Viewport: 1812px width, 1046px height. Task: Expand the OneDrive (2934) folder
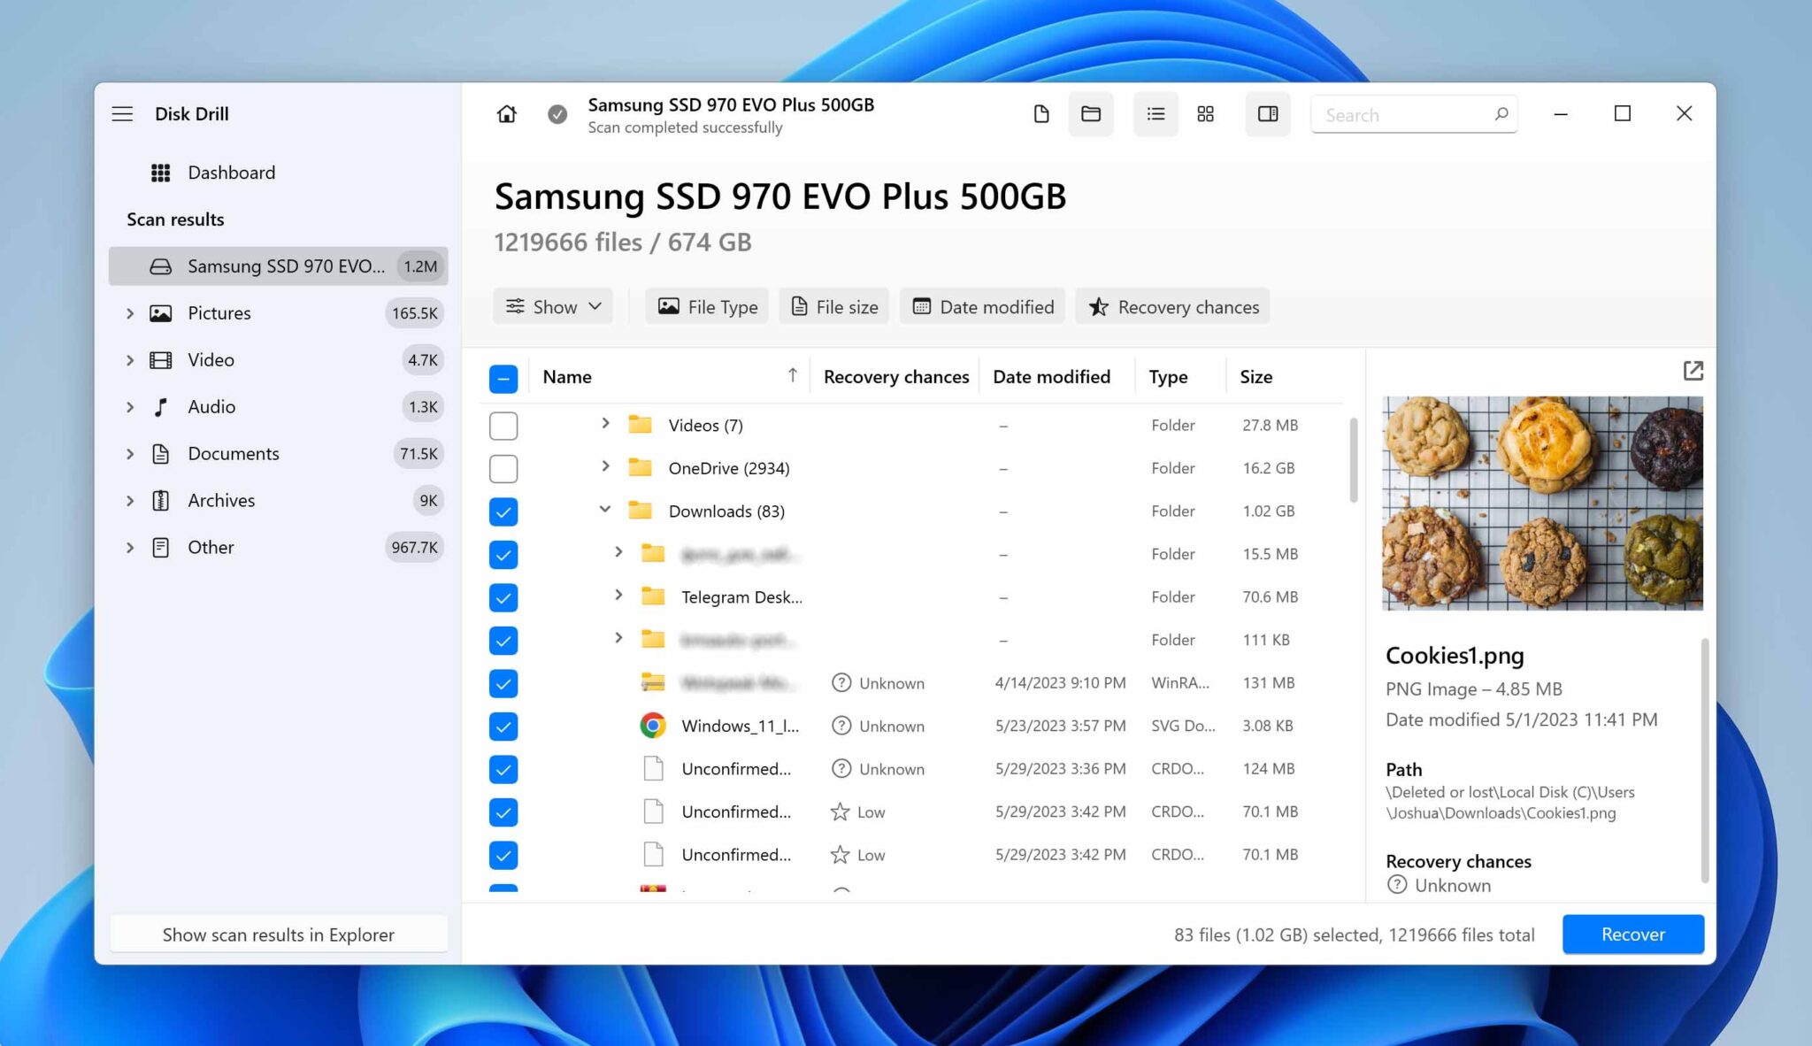(x=605, y=466)
